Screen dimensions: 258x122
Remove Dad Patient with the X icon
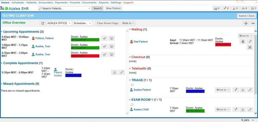250,47
